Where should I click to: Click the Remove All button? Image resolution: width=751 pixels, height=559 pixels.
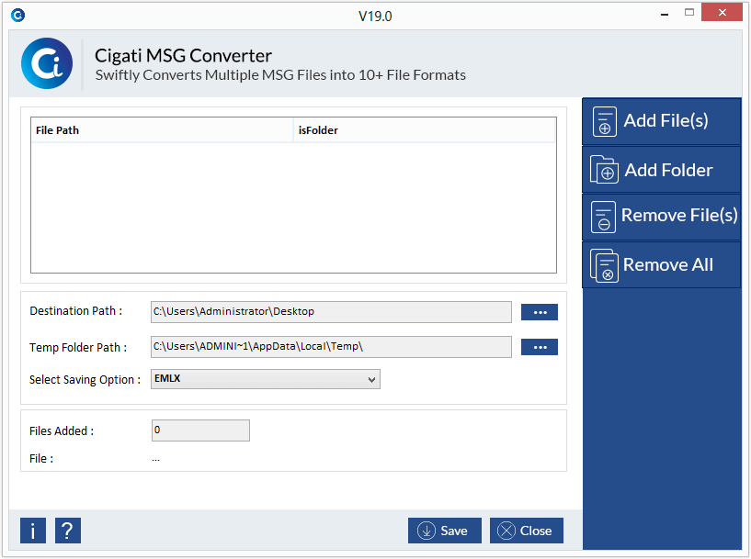pos(662,265)
